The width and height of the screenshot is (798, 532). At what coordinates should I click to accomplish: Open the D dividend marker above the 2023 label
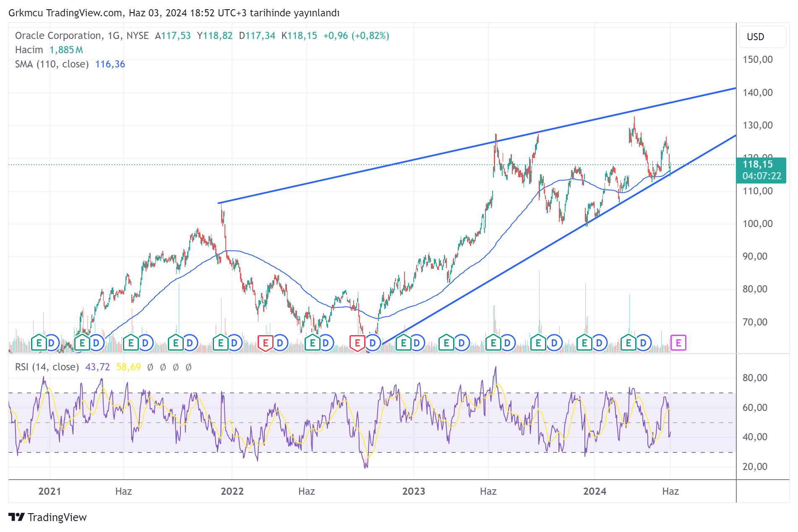coord(416,343)
